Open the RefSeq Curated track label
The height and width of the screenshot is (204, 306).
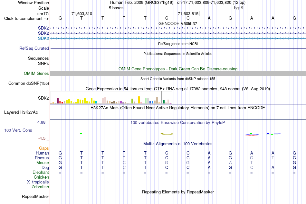pos(34,48)
